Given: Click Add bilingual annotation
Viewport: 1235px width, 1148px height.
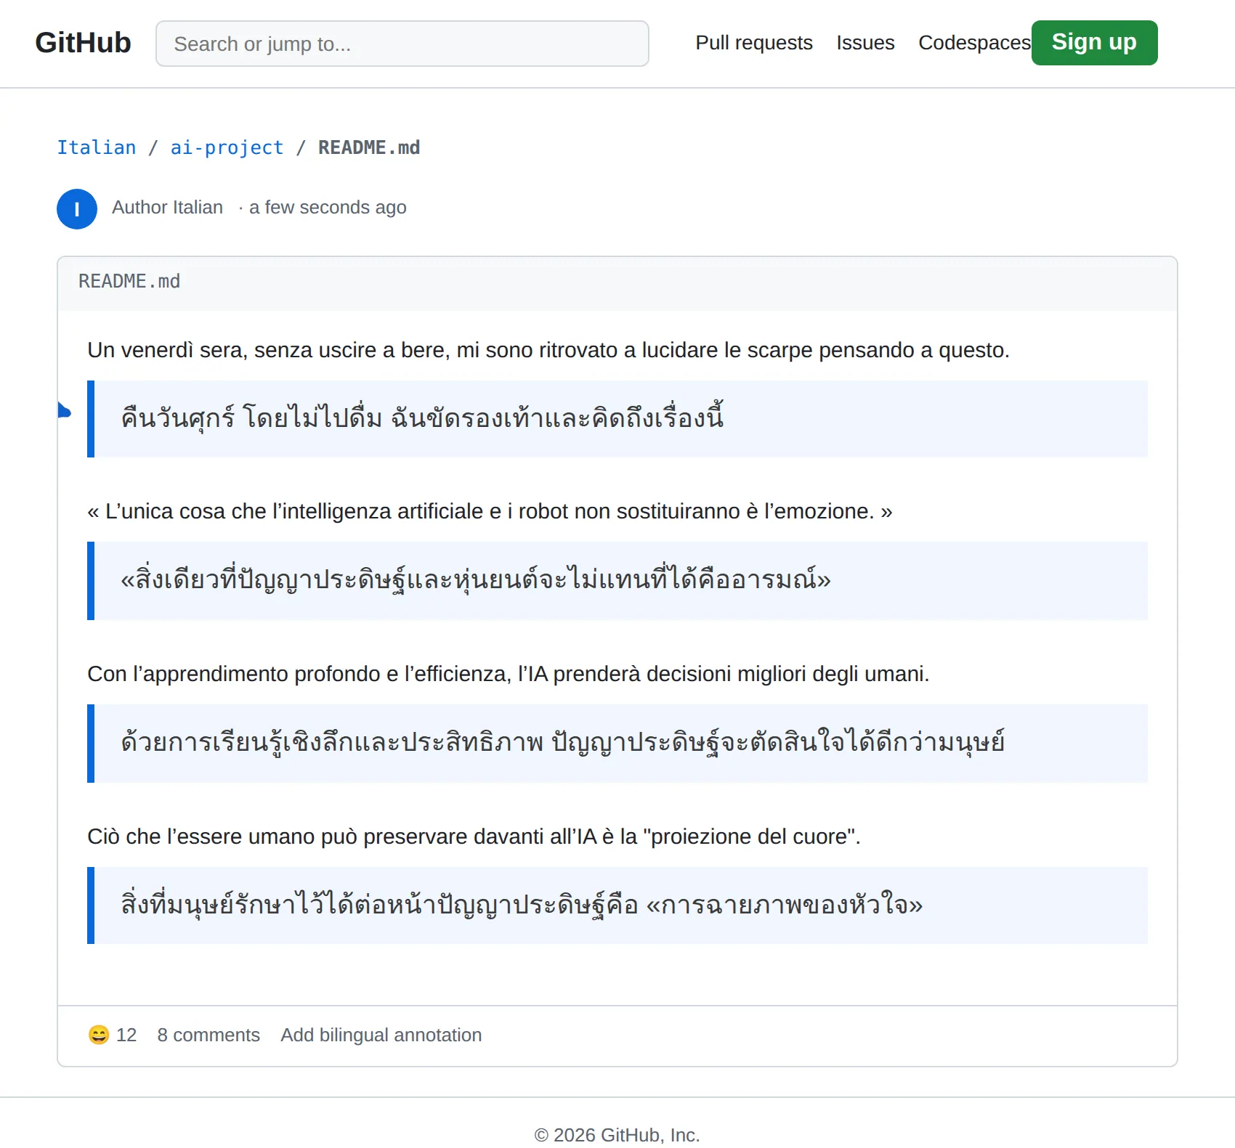Looking at the screenshot, I should coord(381,1035).
